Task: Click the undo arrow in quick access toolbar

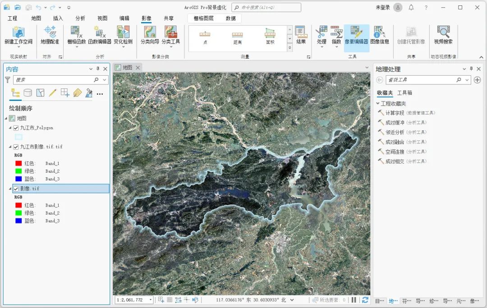Action: click(38, 7)
